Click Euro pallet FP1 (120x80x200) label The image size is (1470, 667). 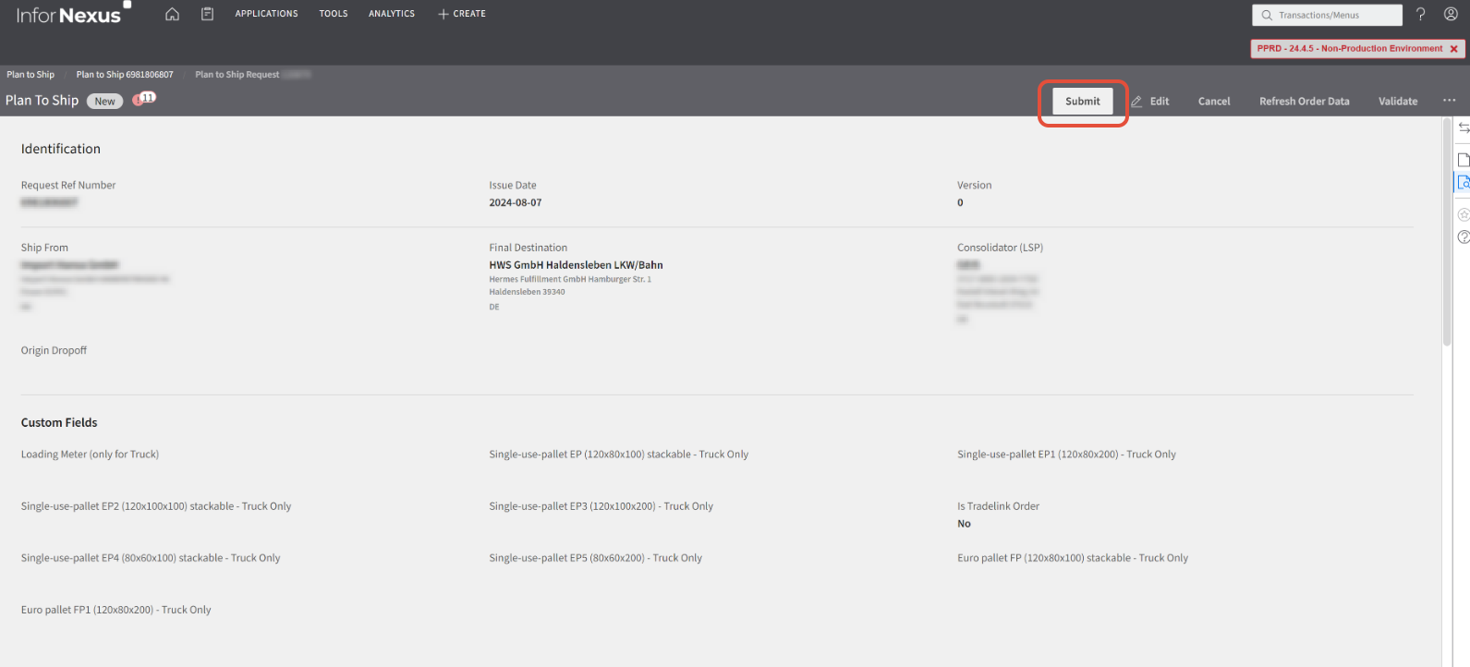(115, 610)
